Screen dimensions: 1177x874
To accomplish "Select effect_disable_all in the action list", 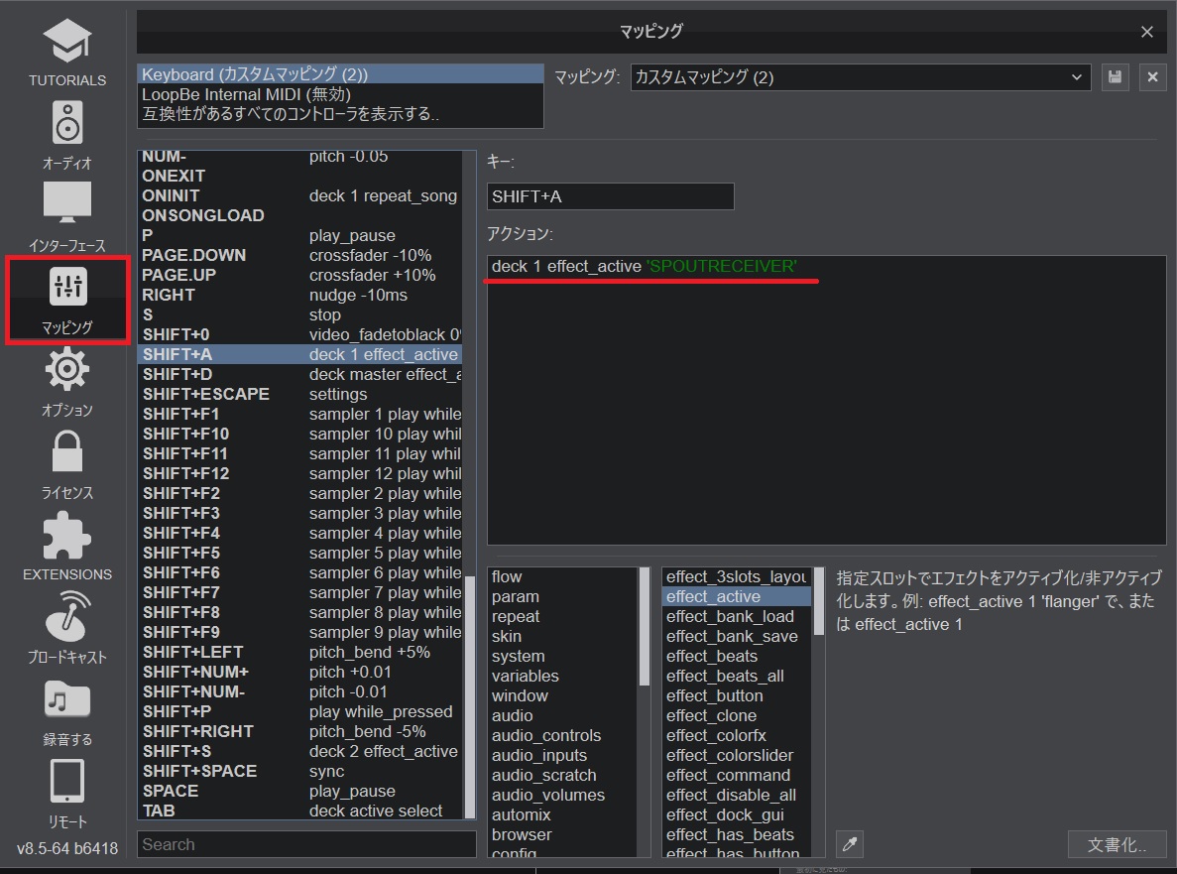I will pos(737,795).
